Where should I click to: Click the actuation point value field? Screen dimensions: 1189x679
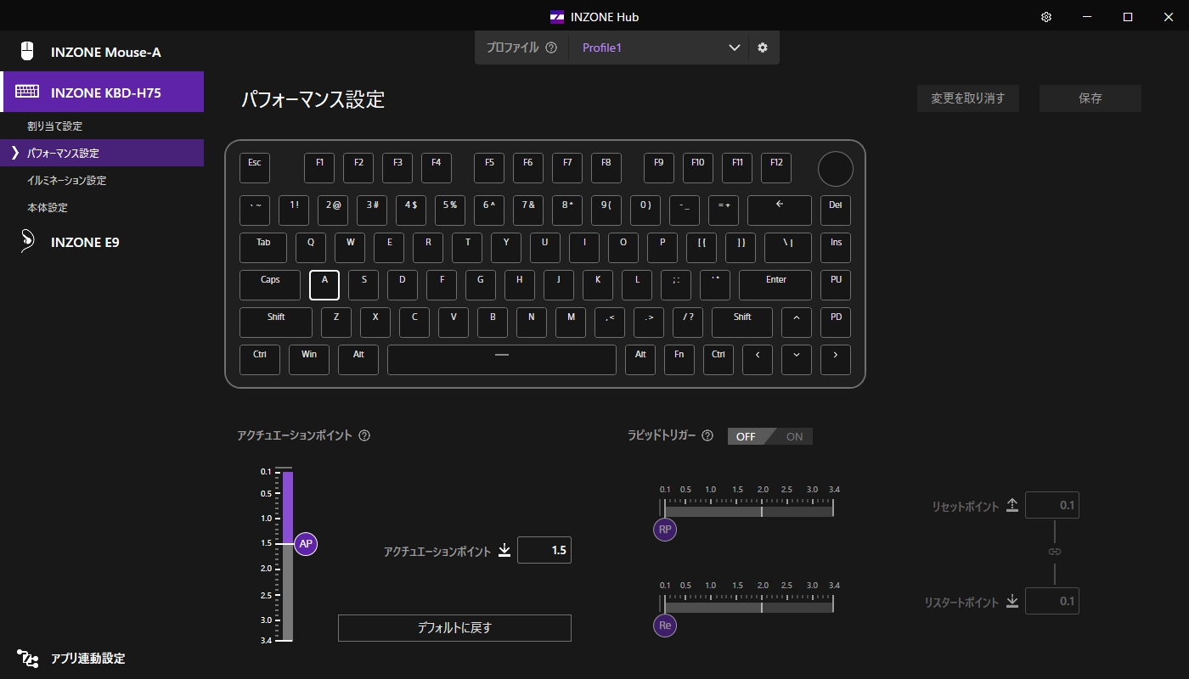coord(544,550)
